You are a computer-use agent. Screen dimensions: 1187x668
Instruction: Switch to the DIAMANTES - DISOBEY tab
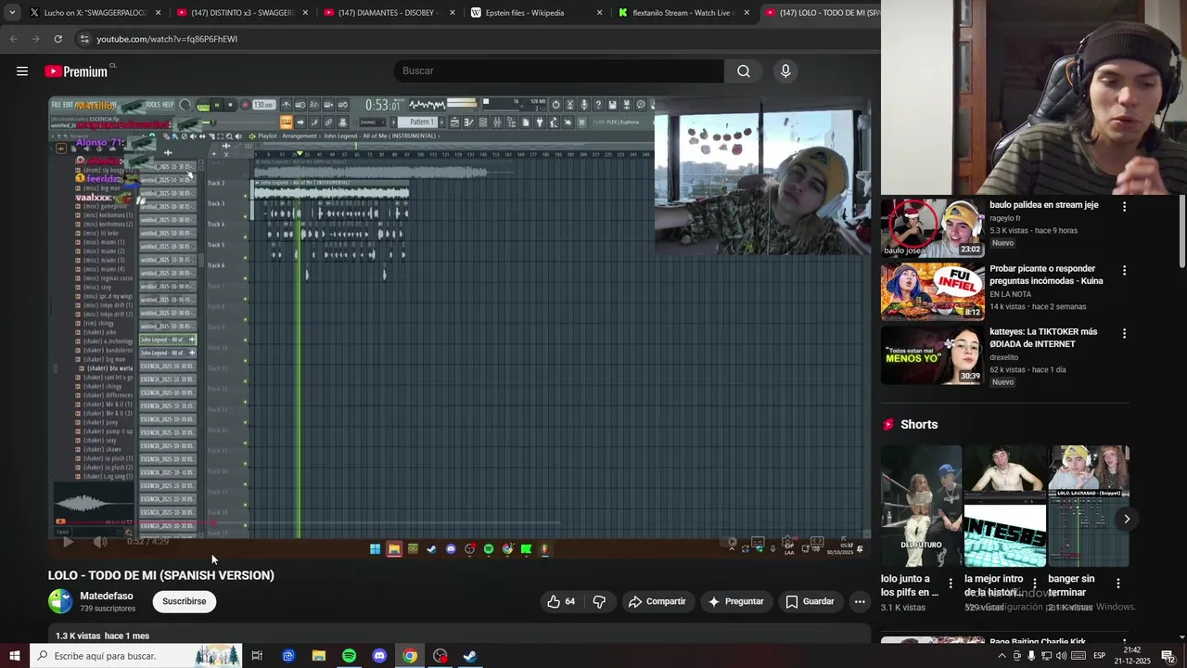point(388,13)
